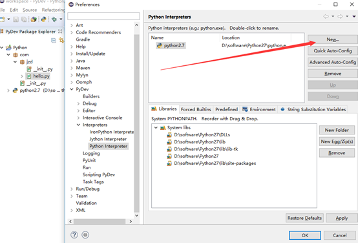Select Gradle in preferences tree

click(x=83, y=39)
